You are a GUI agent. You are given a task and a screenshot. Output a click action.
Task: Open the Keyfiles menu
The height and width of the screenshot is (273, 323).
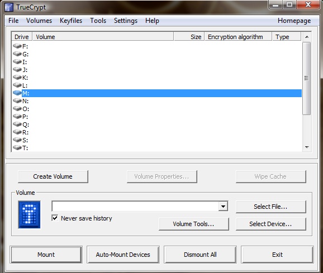pyautogui.click(x=71, y=21)
